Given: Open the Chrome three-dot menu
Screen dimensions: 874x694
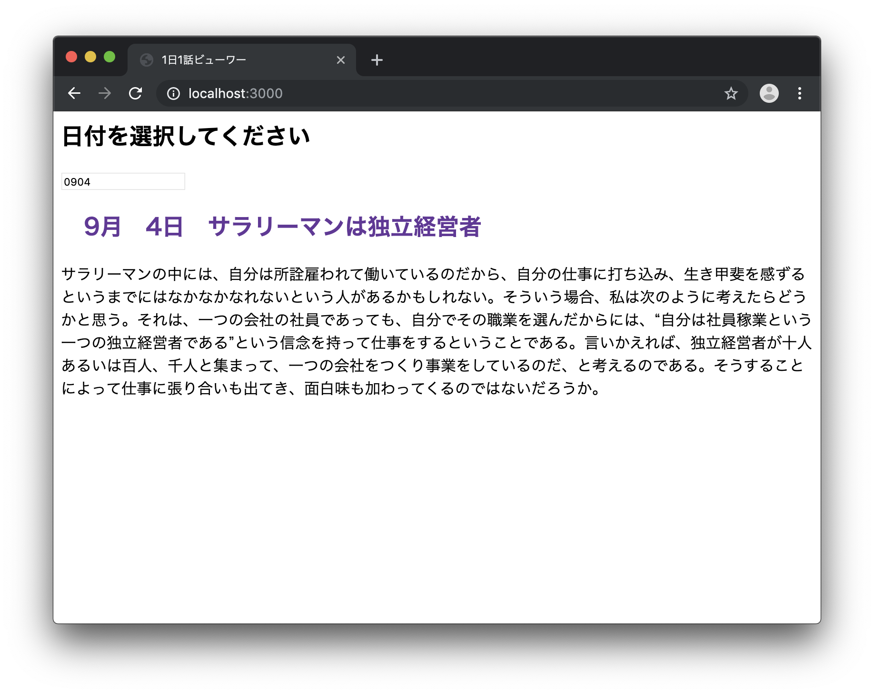Looking at the screenshot, I should 800,93.
